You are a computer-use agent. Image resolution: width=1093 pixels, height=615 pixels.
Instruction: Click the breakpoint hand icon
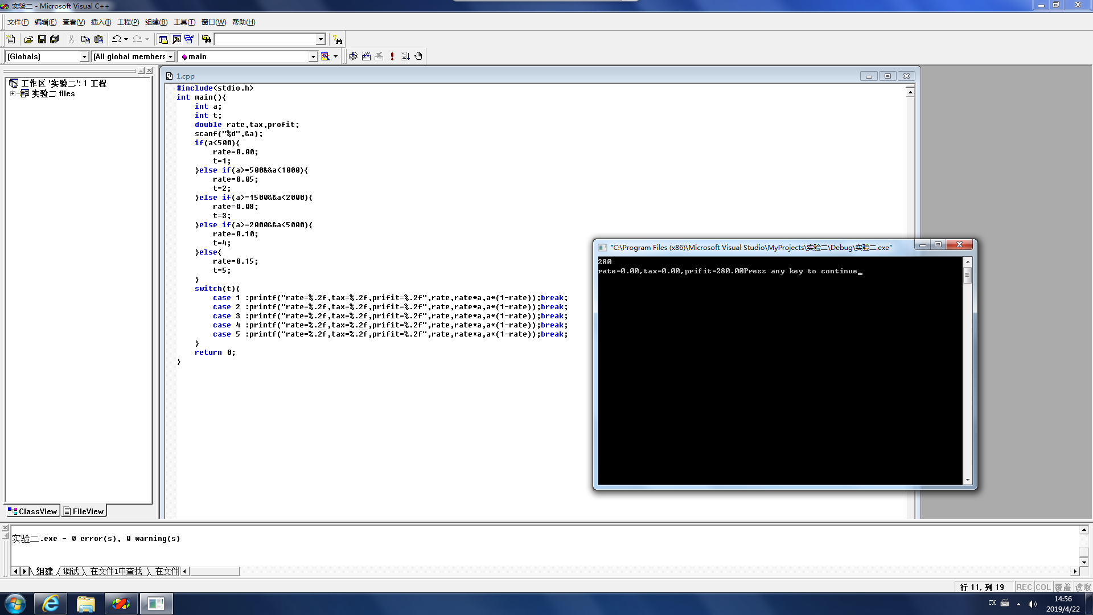pyautogui.click(x=418, y=56)
